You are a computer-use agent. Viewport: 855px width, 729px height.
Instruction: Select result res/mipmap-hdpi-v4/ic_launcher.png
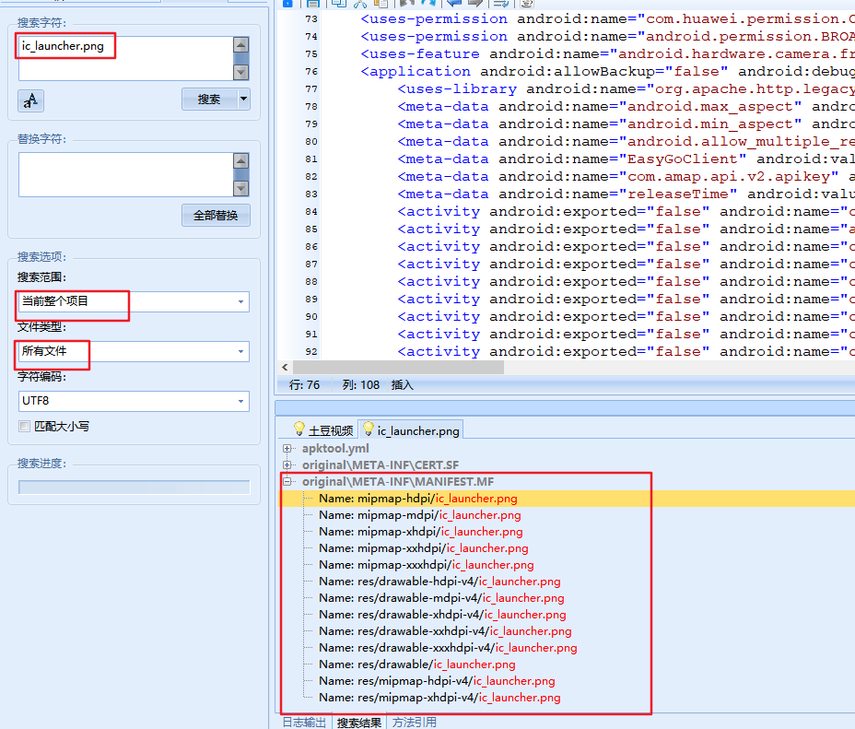tap(437, 681)
